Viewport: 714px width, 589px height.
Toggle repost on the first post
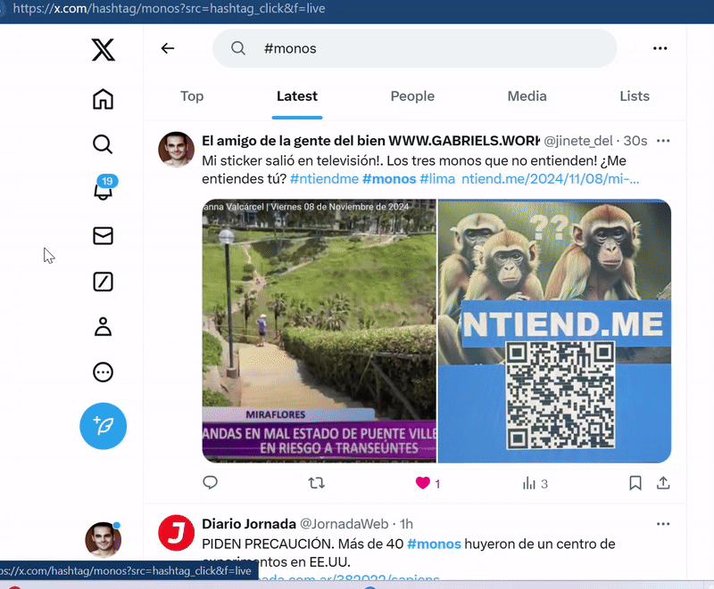316,483
